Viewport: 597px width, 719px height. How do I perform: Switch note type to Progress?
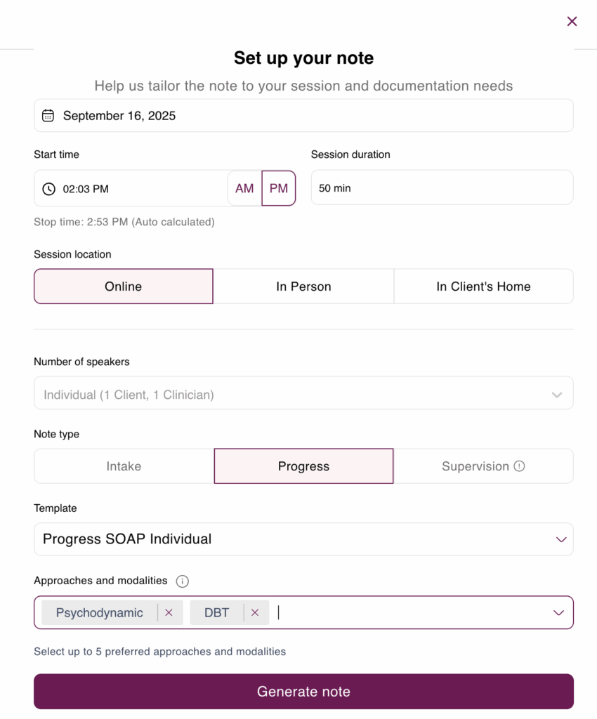[x=303, y=466]
